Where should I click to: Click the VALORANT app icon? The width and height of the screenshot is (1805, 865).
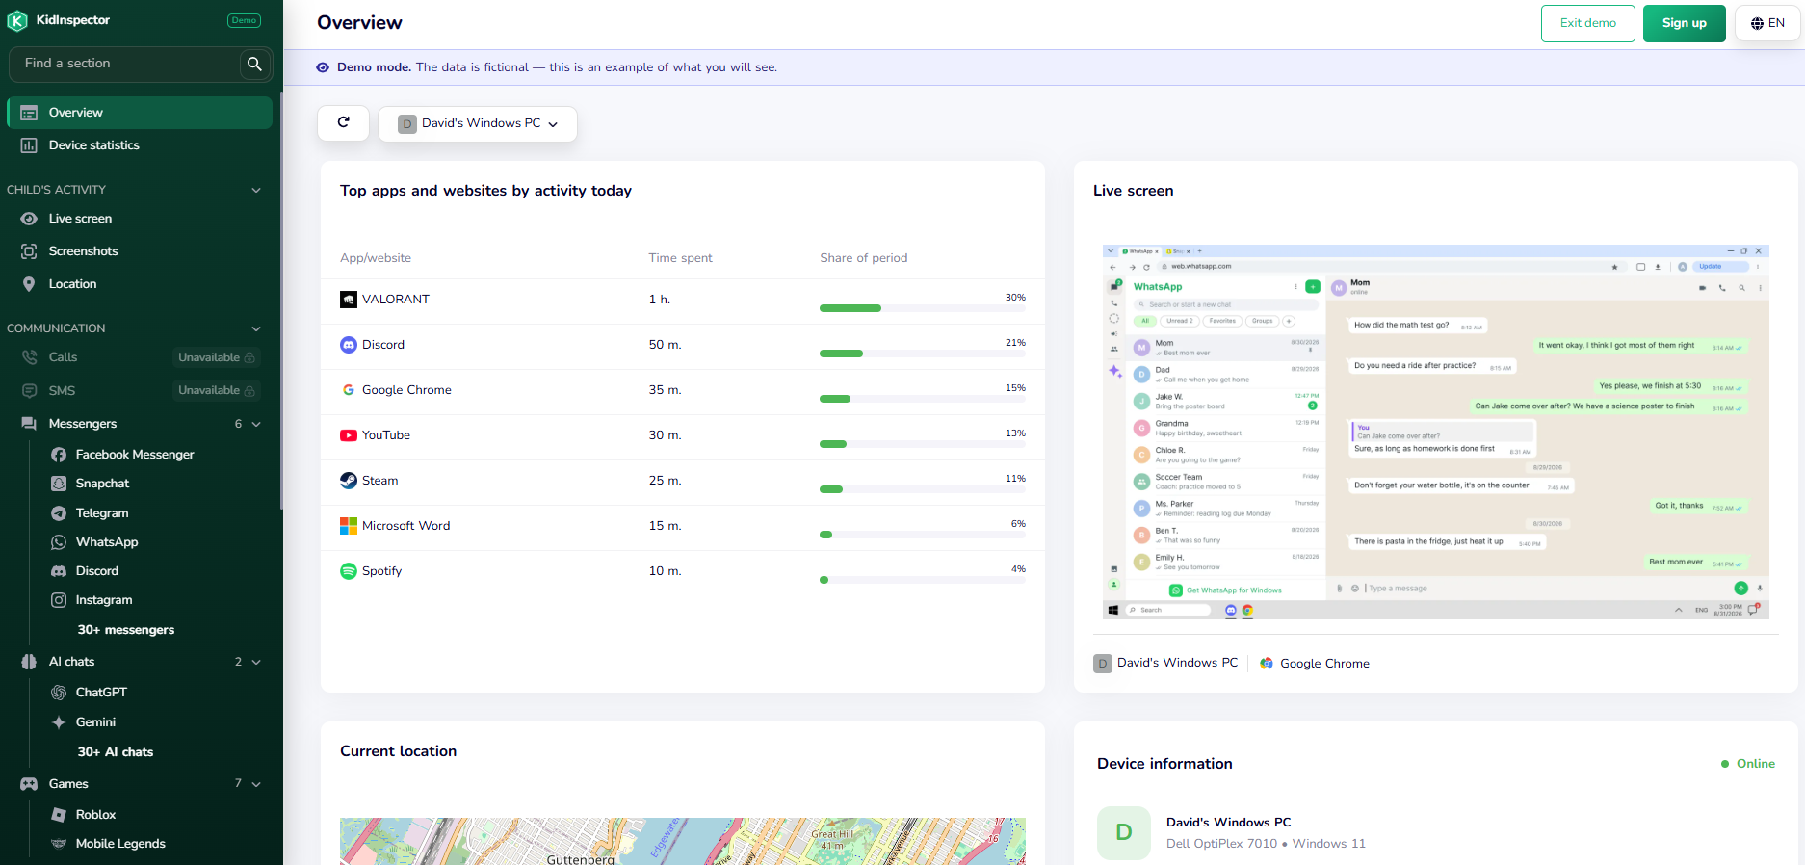point(349,300)
